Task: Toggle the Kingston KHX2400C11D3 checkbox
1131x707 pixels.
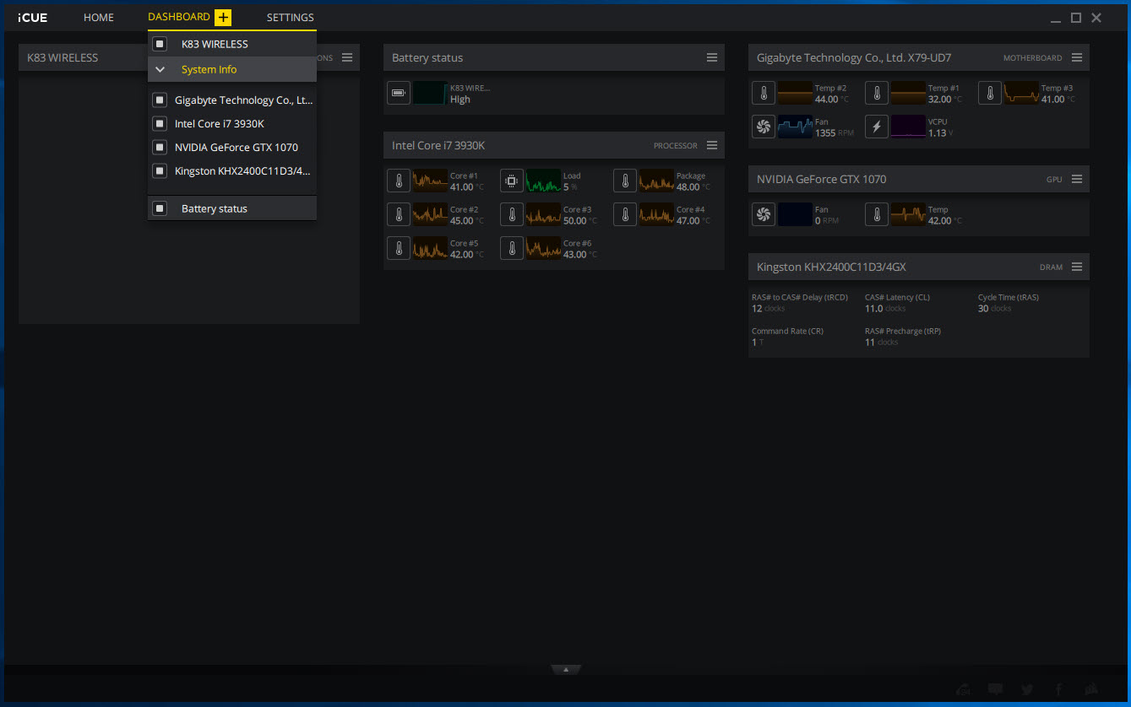Action: pyautogui.click(x=160, y=171)
